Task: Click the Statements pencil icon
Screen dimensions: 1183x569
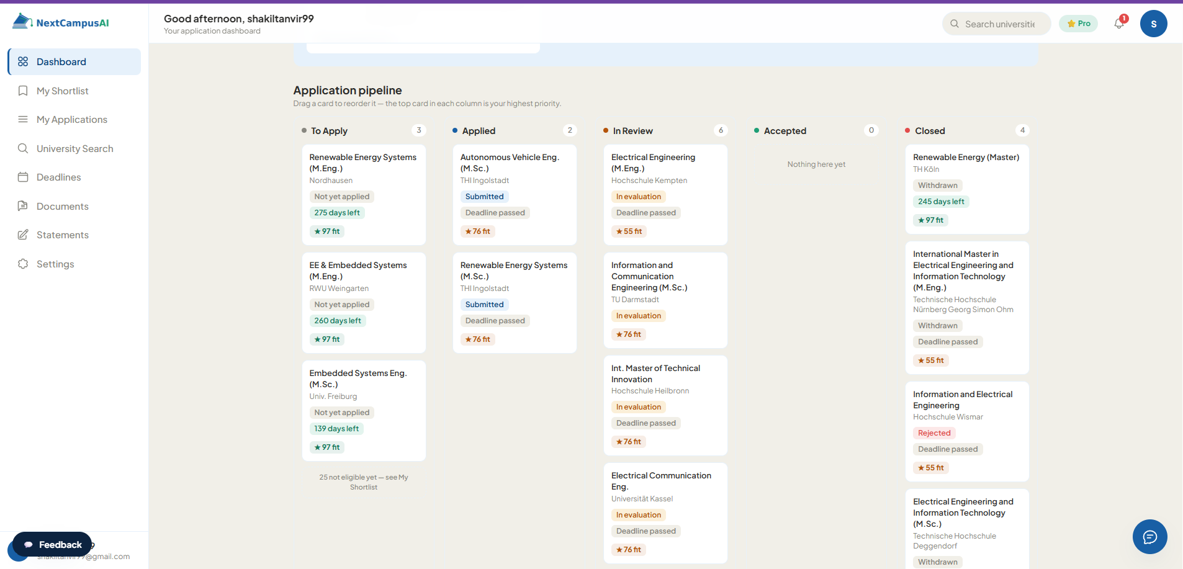Action: pos(23,235)
